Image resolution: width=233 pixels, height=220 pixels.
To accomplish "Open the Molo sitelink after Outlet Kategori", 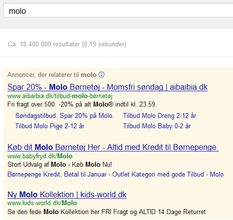I will 217,175.
